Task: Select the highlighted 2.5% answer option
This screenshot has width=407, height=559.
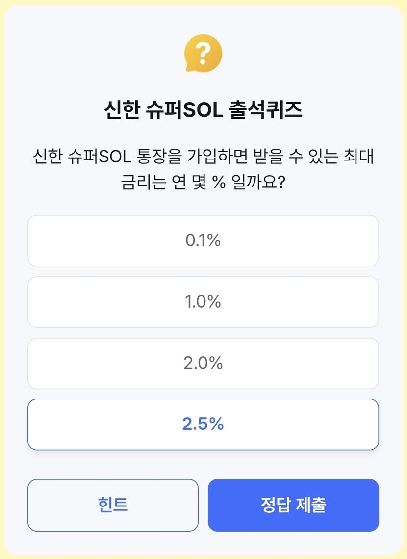Action: tap(203, 425)
